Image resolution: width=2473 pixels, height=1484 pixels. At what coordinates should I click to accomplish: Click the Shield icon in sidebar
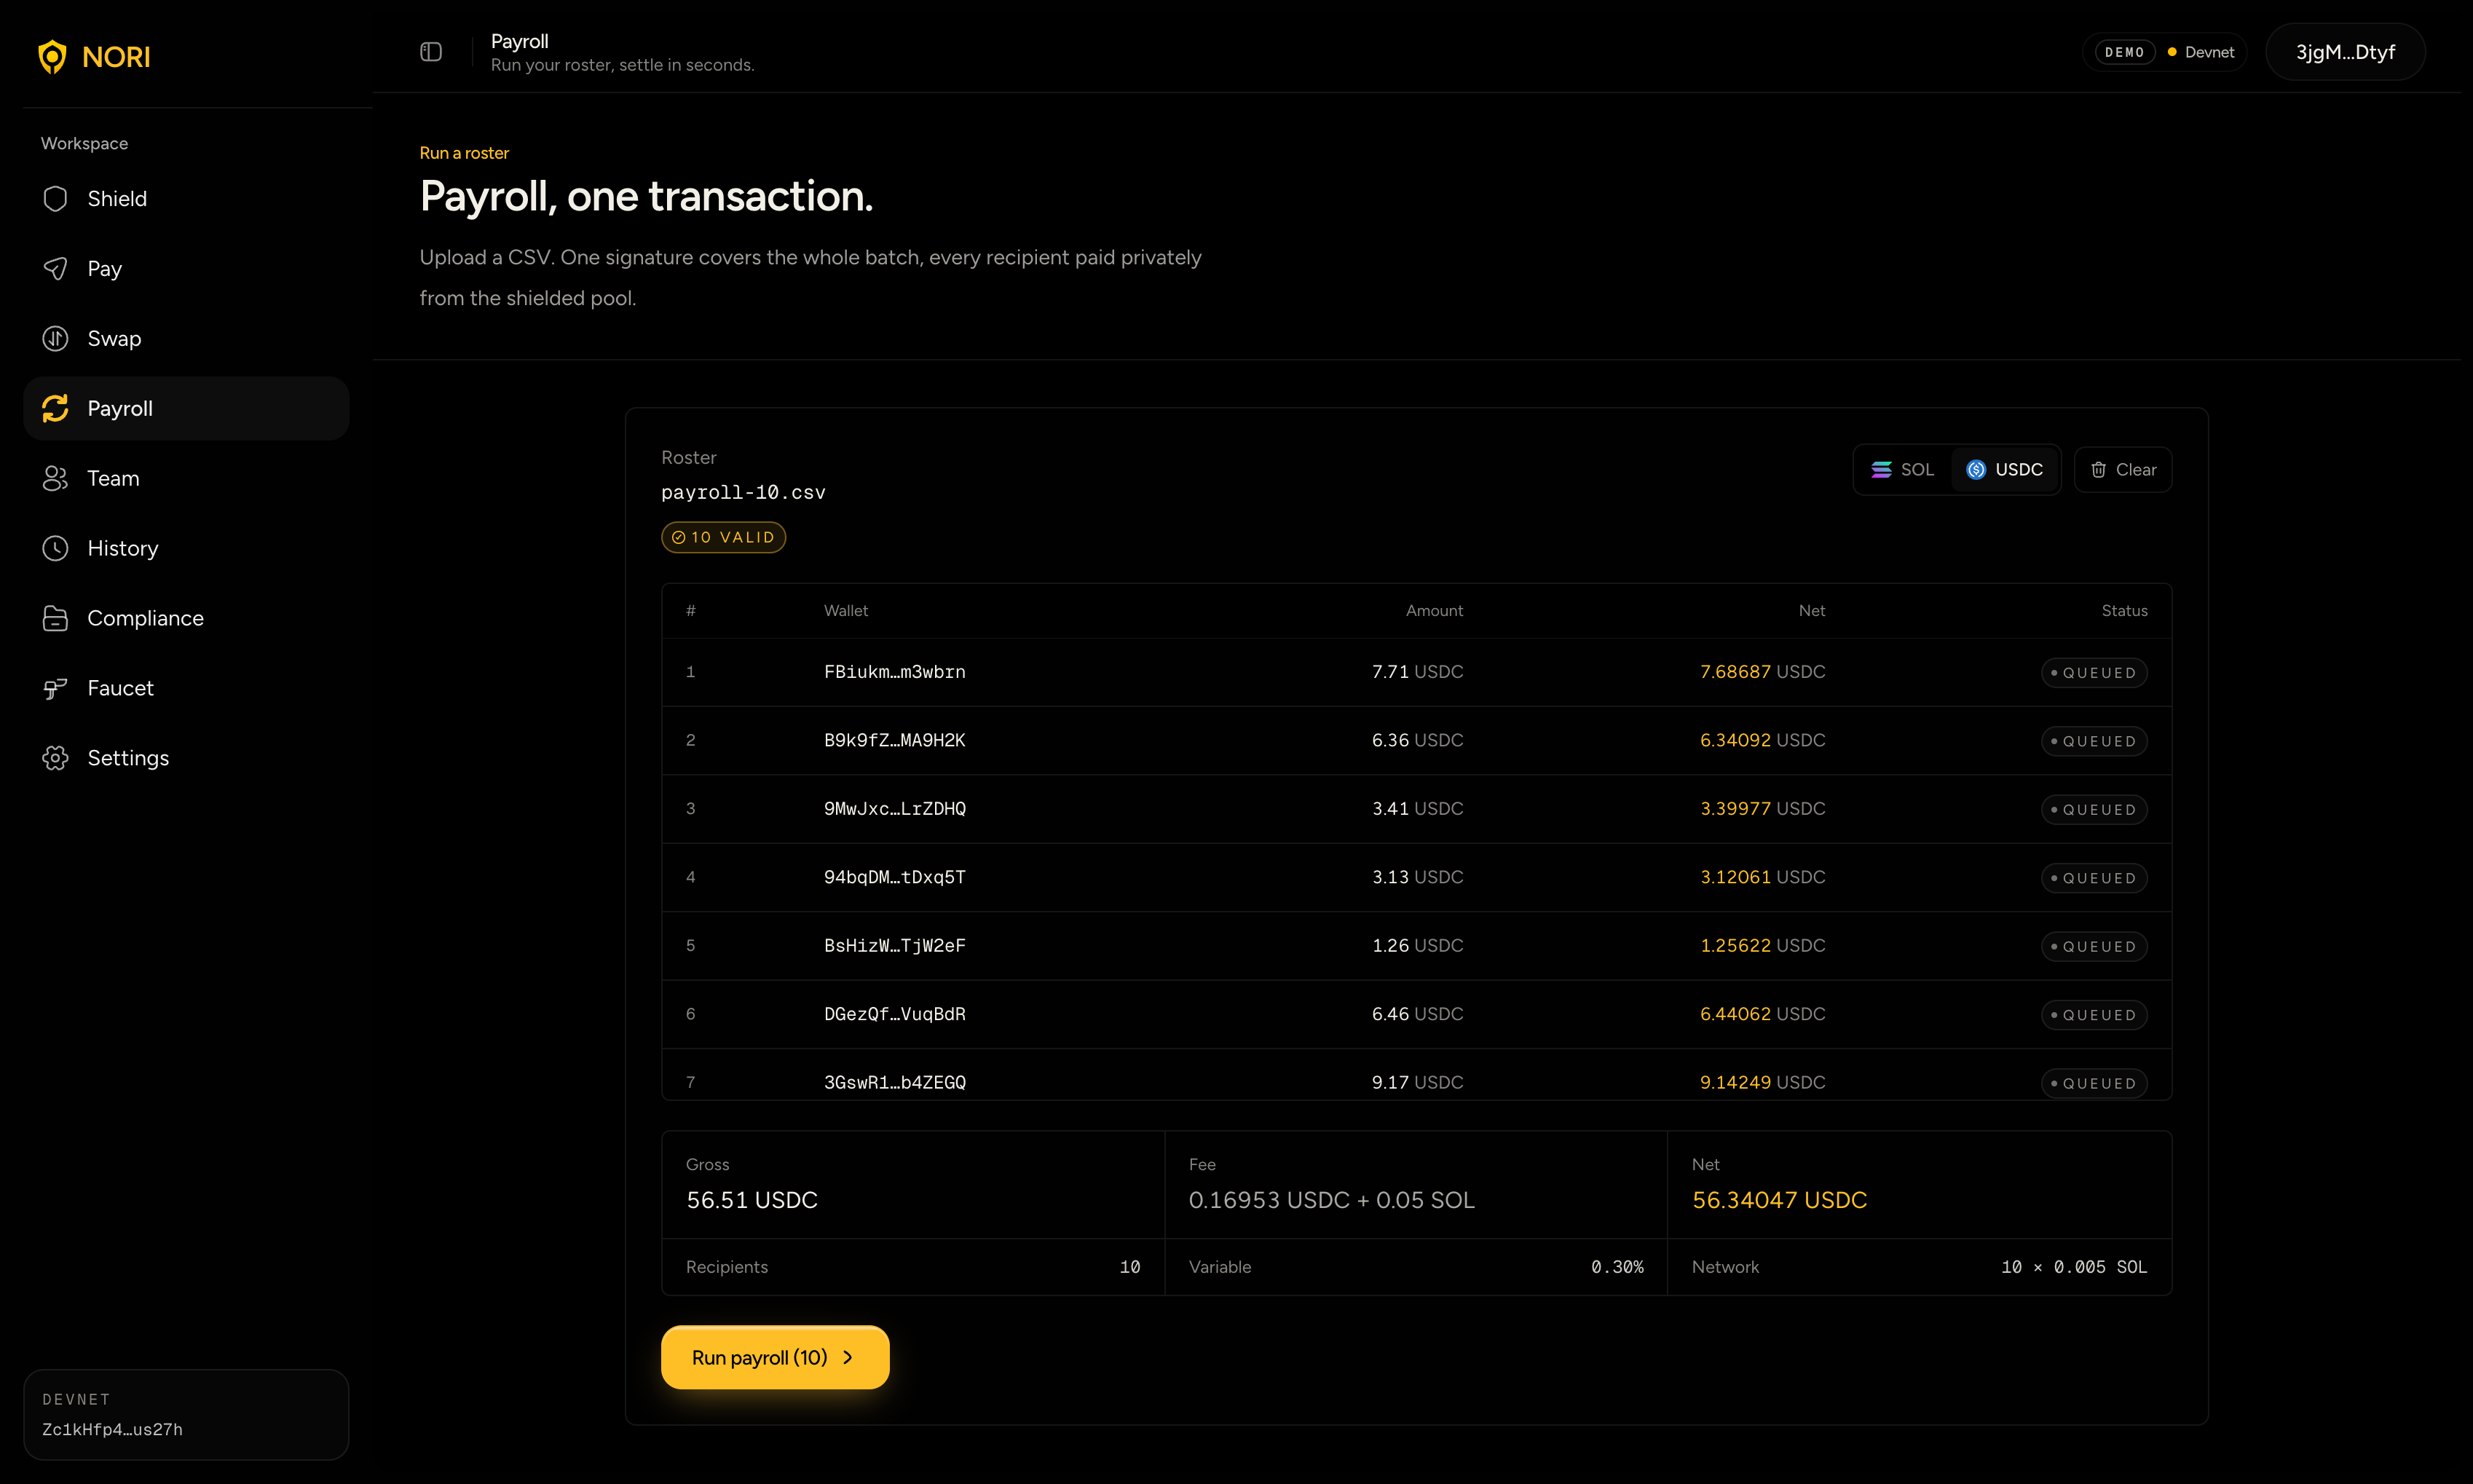point(55,199)
